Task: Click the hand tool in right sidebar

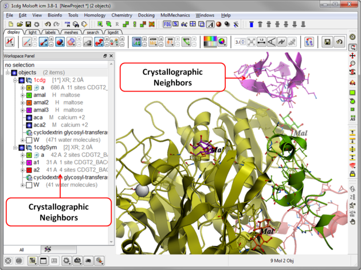Action: (x=353, y=221)
